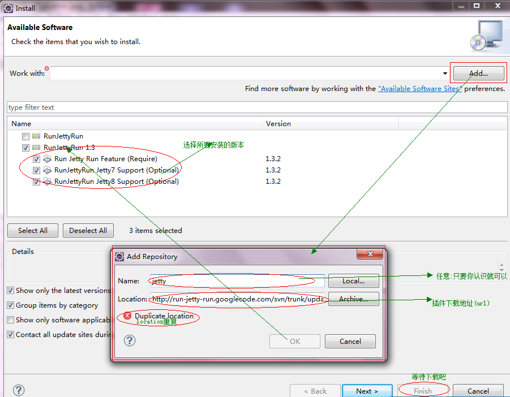Click the Details pane stepper arrows
510x397 pixels.
[x=502, y=267]
